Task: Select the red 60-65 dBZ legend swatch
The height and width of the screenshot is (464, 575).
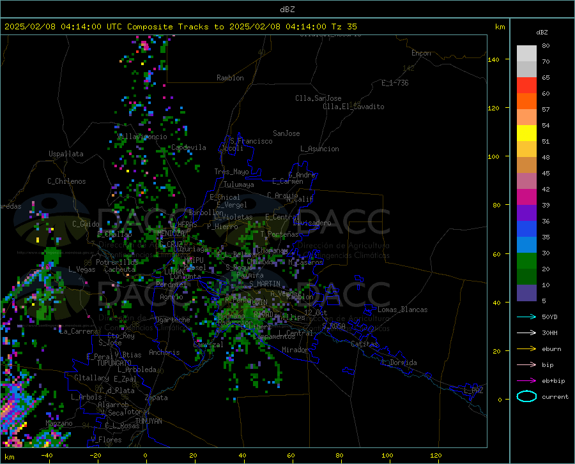Action: (x=526, y=86)
